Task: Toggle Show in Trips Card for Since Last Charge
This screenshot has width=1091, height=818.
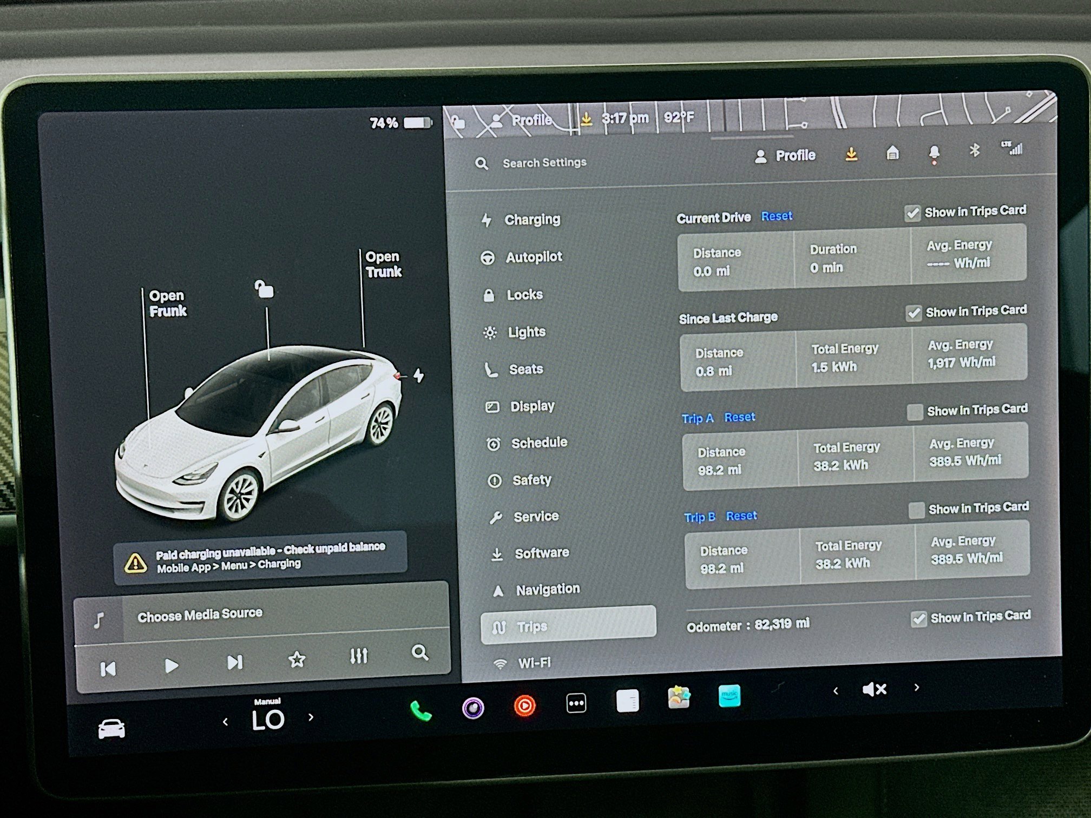Action: coord(913,313)
